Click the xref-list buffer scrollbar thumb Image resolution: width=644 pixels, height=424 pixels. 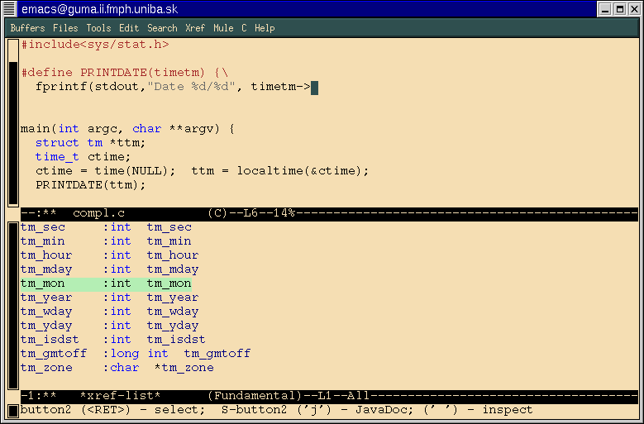(x=13, y=305)
